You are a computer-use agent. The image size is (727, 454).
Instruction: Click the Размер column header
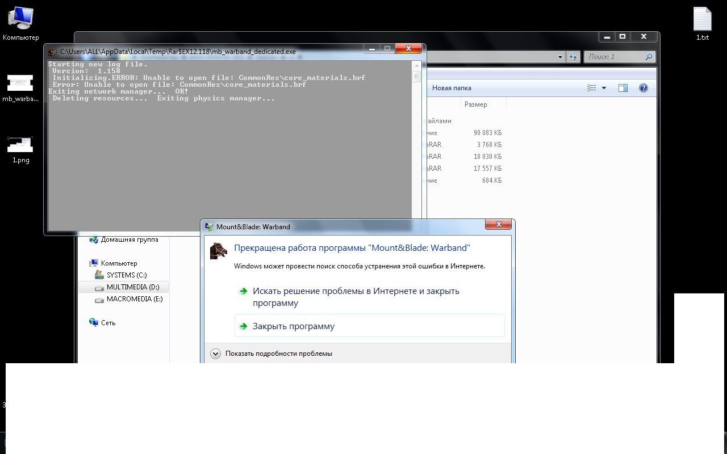coord(476,104)
